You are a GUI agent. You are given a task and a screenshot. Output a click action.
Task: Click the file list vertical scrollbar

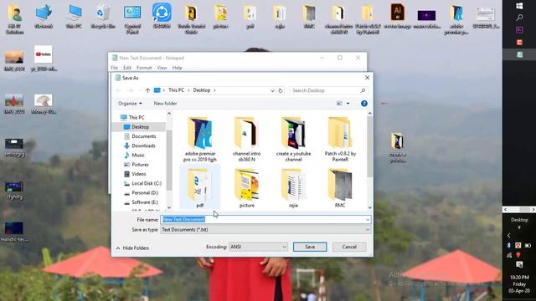pyautogui.click(x=369, y=147)
